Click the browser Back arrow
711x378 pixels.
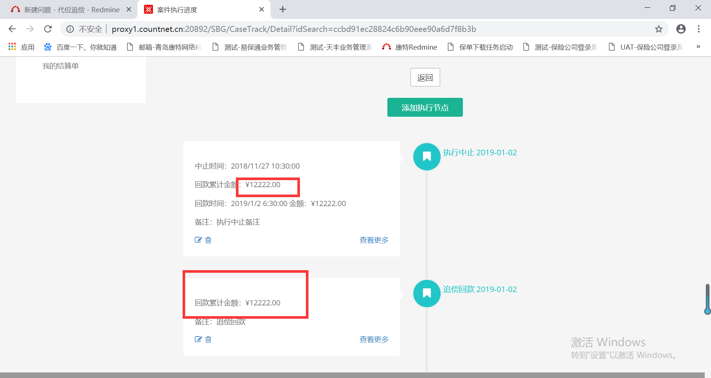tap(12, 29)
